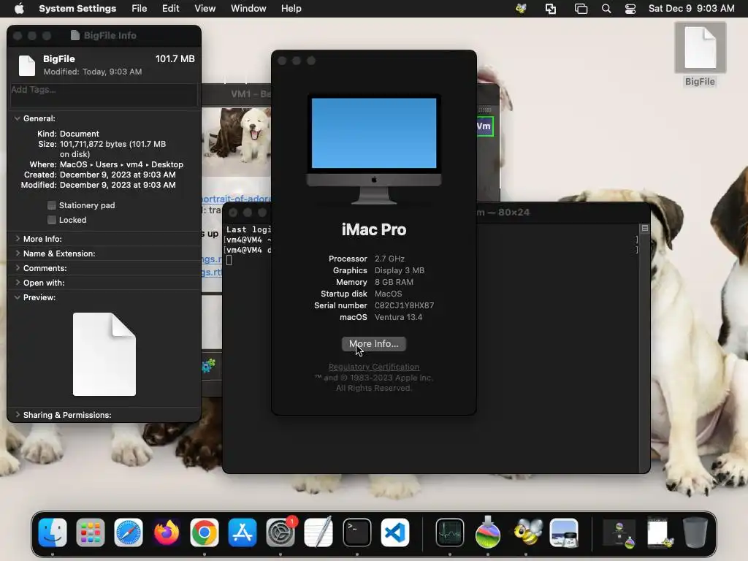
Task: Click the Terminal cursor prompt line
Action: point(229,260)
